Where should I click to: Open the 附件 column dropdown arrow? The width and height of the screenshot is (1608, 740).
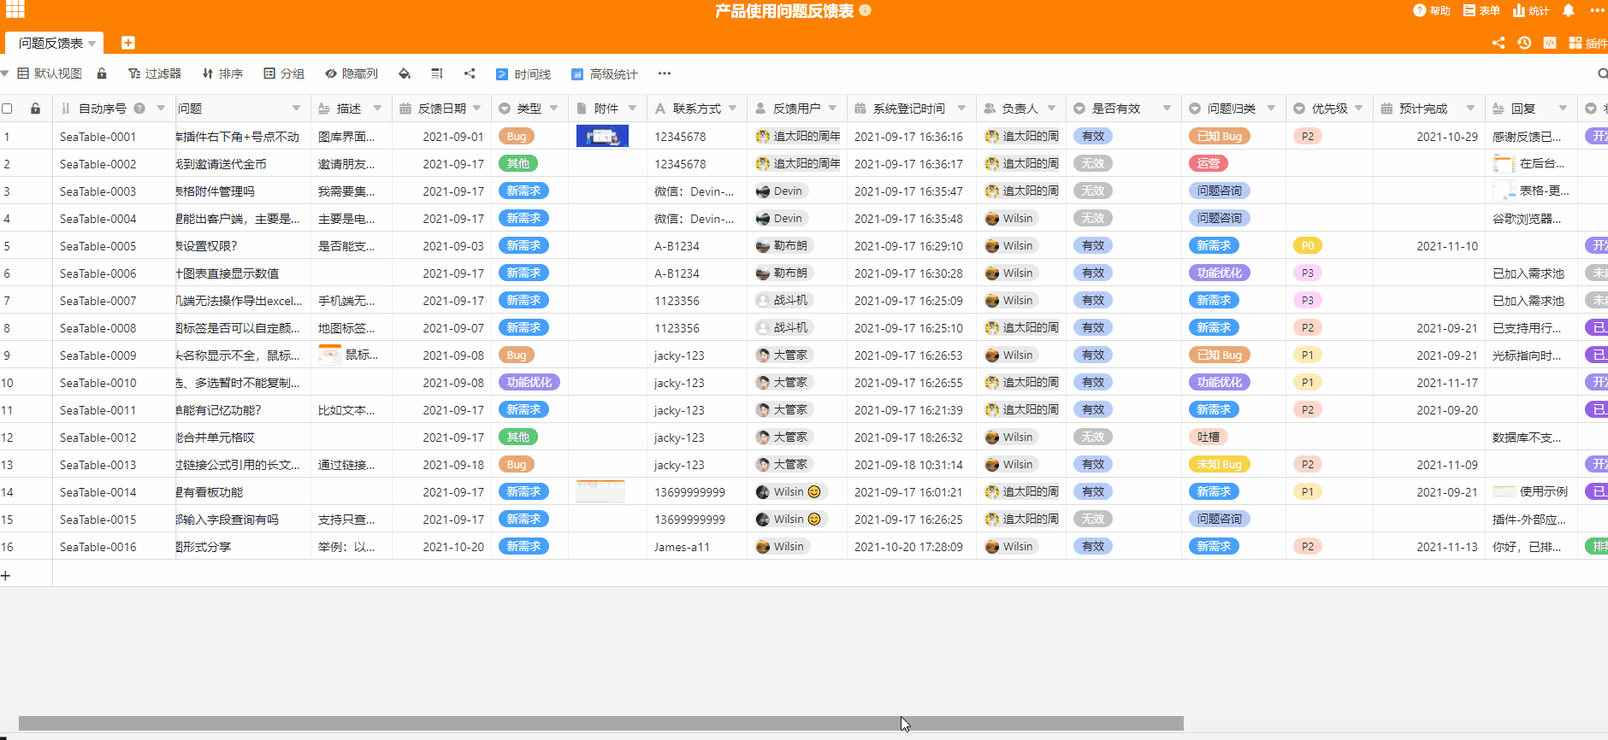(x=632, y=109)
